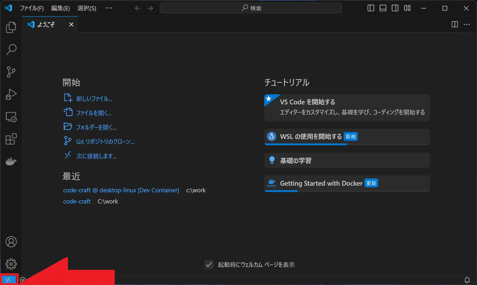Open the remote connection icon in status bar
Image resolution: width=477 pixels, height=285 pixels.
coord(8,279)
